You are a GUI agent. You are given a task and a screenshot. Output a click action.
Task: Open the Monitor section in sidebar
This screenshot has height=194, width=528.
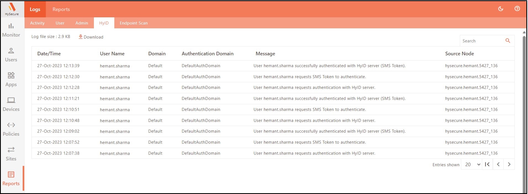tap(11, 30)
